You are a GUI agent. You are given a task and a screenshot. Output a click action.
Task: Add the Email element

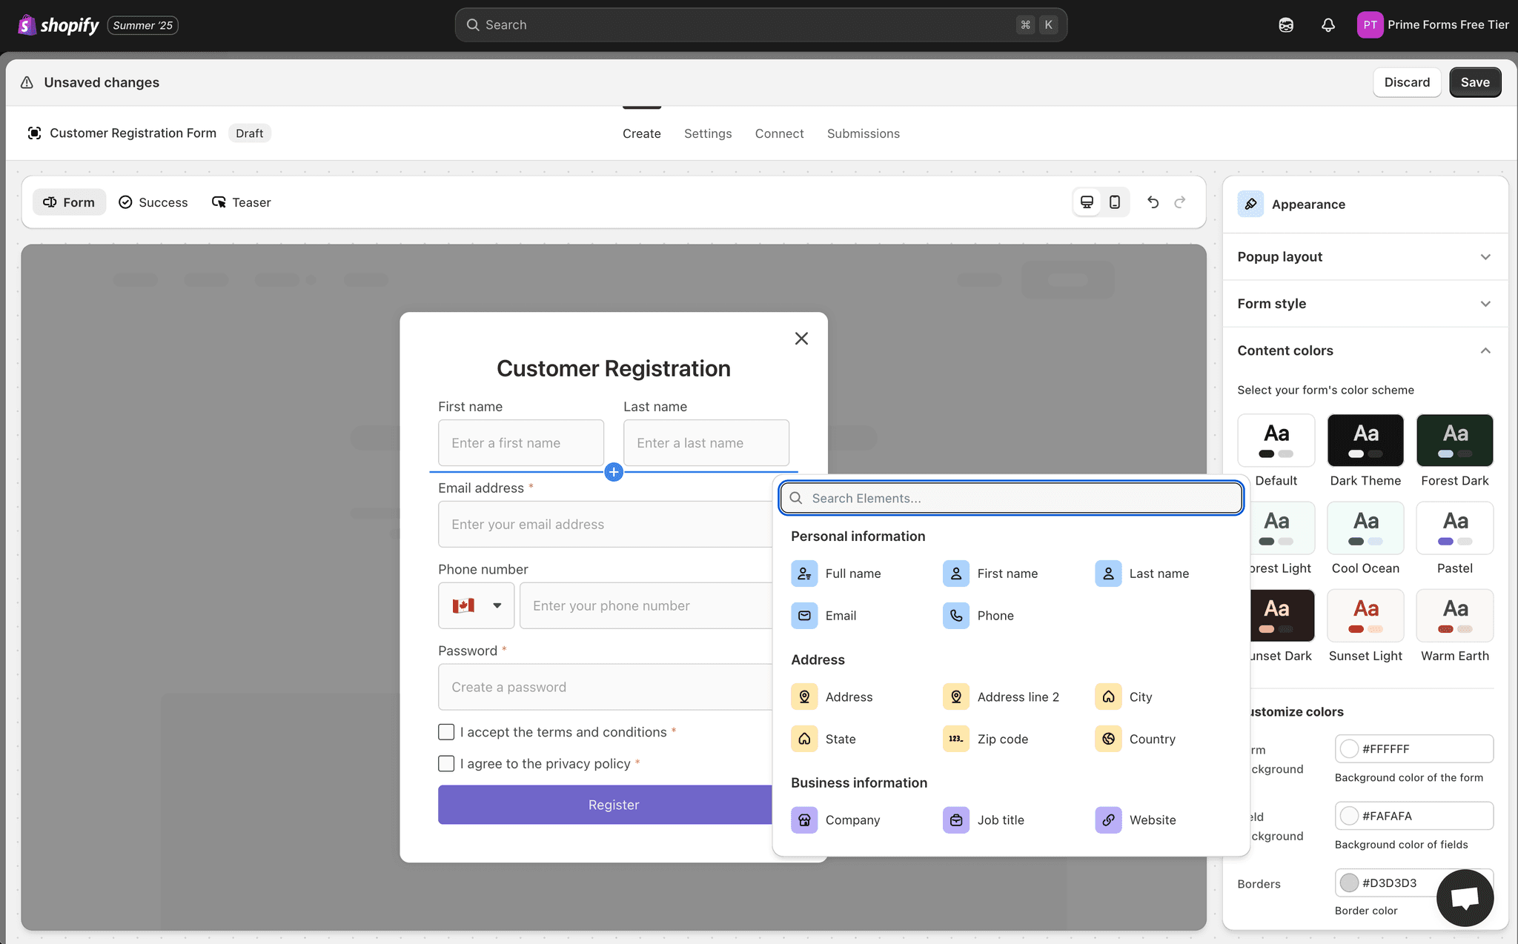pos(823,616)
